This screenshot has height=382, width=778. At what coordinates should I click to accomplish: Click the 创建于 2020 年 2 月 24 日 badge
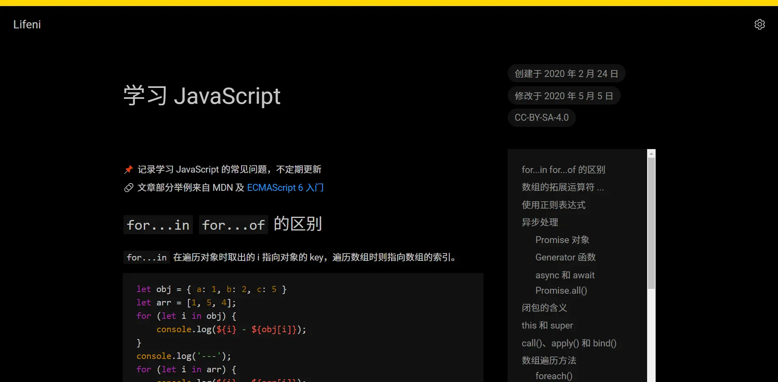[566, 74]
